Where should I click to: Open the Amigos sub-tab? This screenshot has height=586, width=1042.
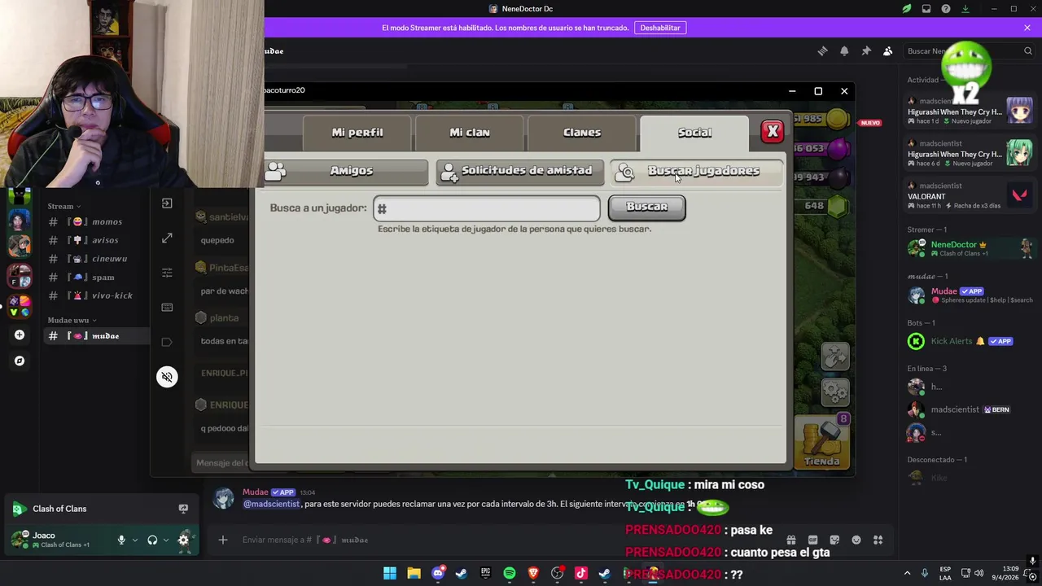point(346,171)
